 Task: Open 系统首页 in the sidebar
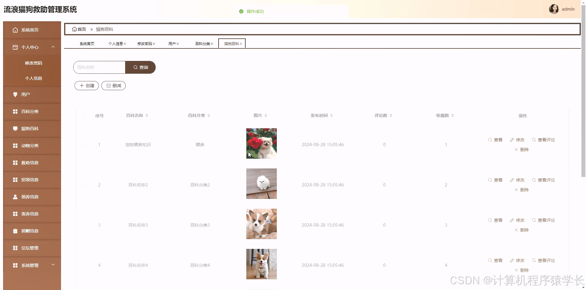pyautogui.click(x=32, y=30)
